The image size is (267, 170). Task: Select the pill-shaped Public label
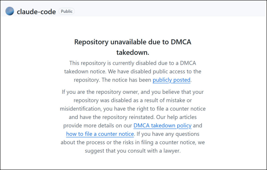(x=66, y=11)
